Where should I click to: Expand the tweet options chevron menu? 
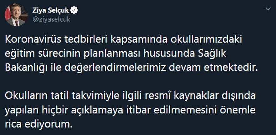[268, 9]
